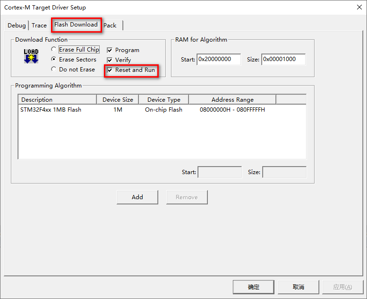Click the 08000000H - 080FFFFFH address cell

(232, 110)
